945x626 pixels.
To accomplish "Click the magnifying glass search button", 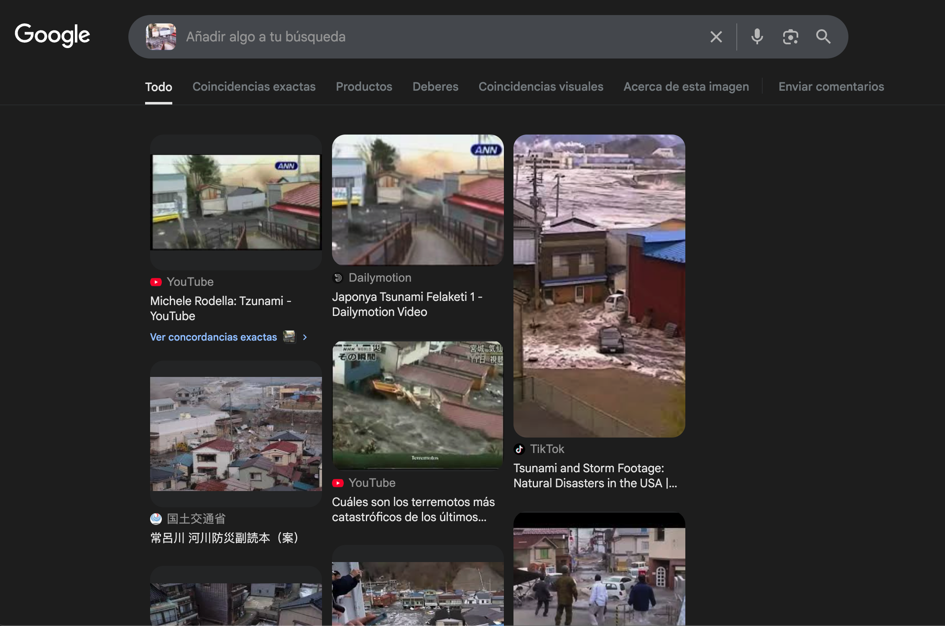I will click(x=823, y=37).
